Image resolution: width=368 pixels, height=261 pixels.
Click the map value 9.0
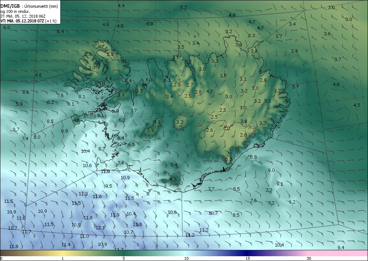(x=271, y=170)
